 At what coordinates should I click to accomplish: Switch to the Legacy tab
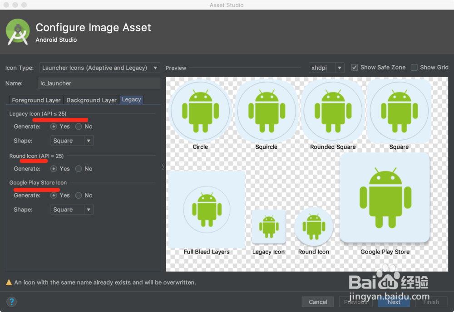click(132, 99)
